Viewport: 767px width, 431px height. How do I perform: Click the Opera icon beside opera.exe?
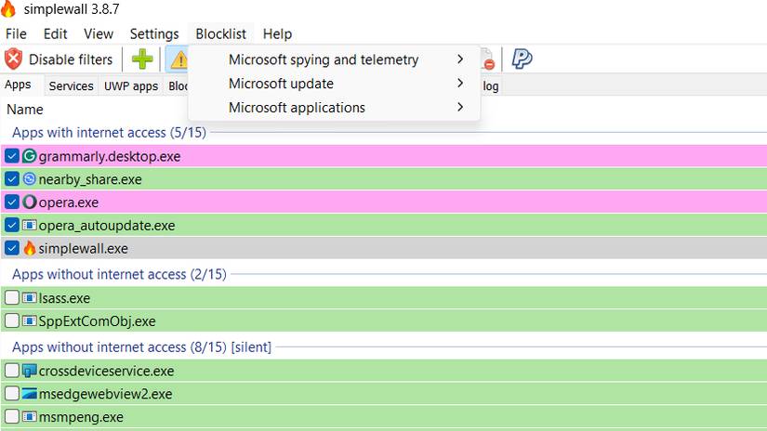[30, 202]
